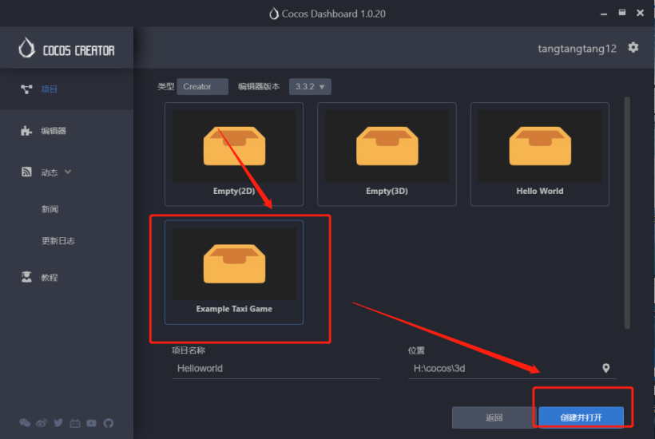Open the 更新日志 changelog item
The image size is (655, 439).
pyautogui.click(x=58, y=241)
